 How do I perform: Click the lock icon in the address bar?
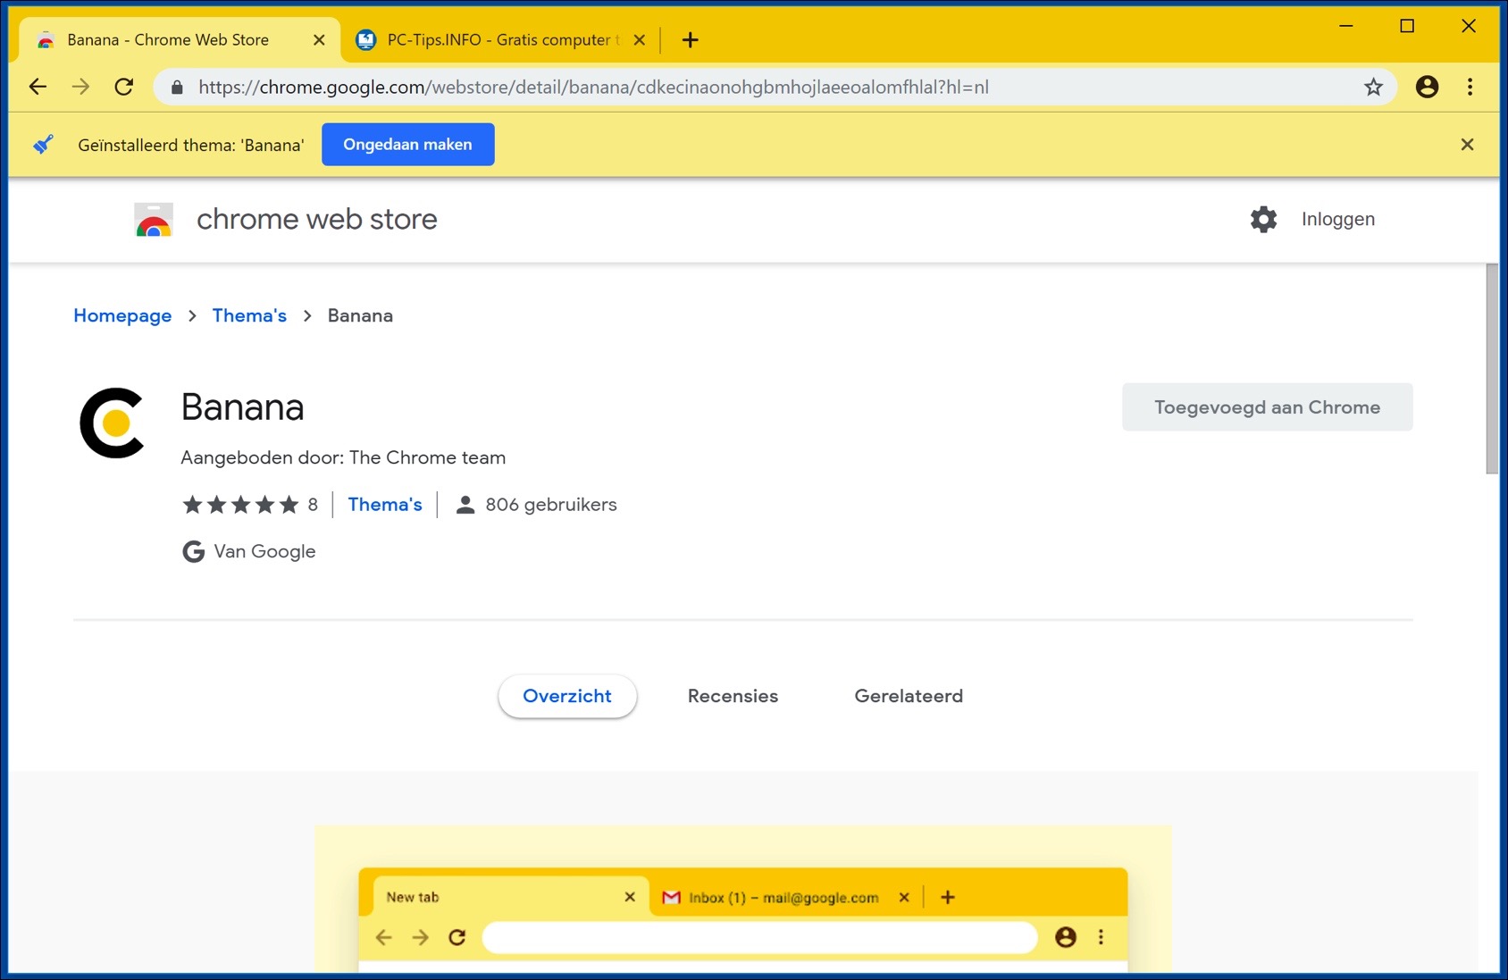tap(177, 87)
